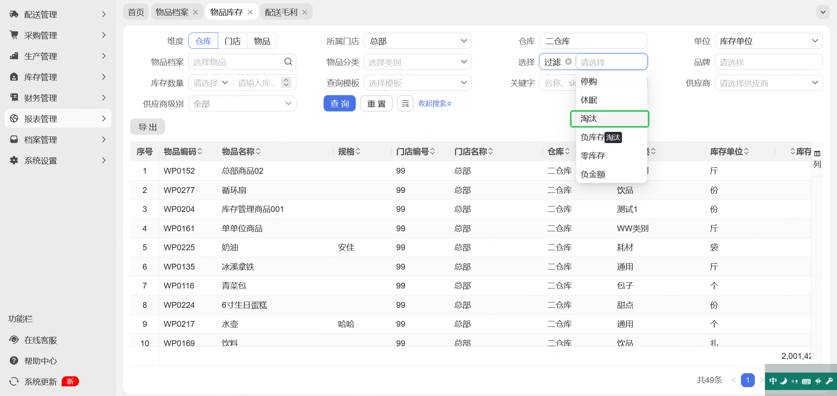The image size is (837, 396).
Task: Click the 库存管理 warehouse icon
Action: (x=14, y=77)
